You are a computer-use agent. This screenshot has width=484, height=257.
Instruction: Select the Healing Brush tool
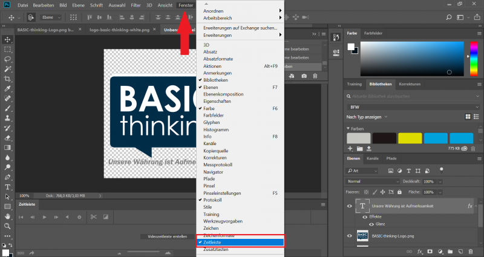click(x=7, y=99)
